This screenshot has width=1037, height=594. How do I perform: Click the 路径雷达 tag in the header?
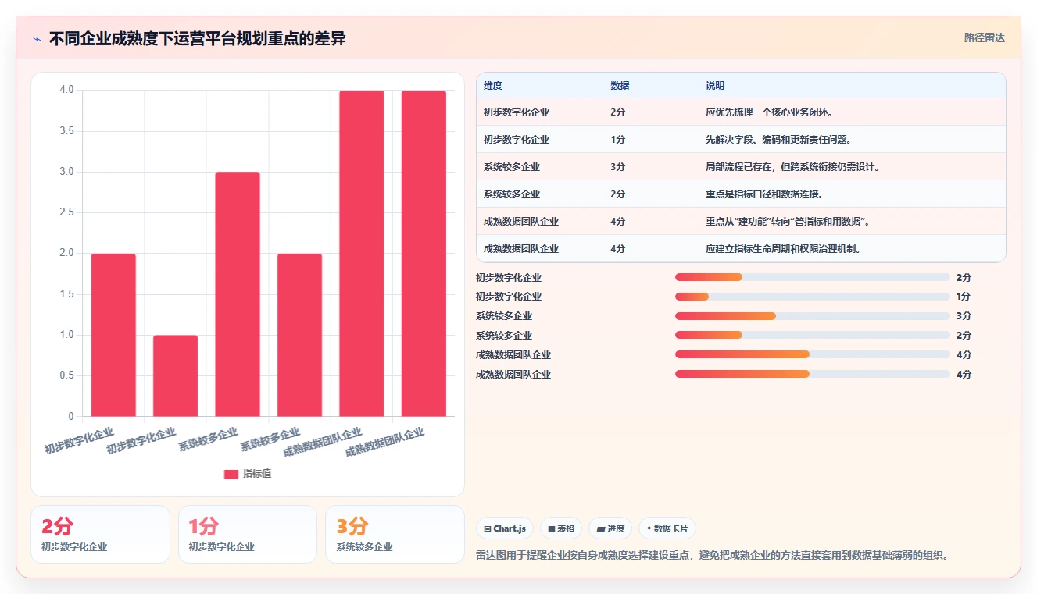(985, 37)
